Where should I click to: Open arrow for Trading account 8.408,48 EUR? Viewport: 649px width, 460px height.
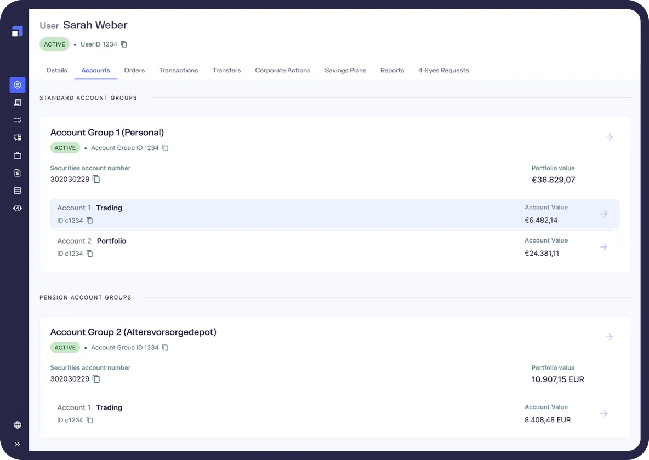(x=604, y=413)
